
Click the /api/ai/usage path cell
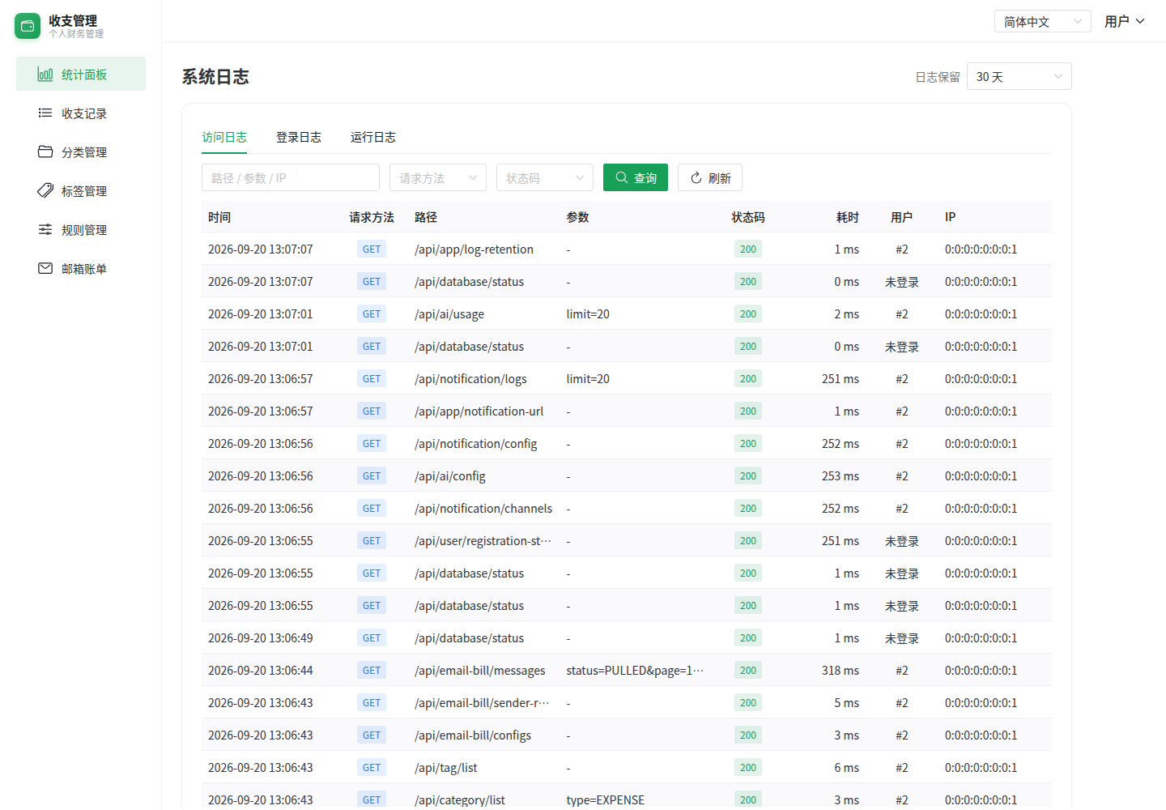pos(449,314)
